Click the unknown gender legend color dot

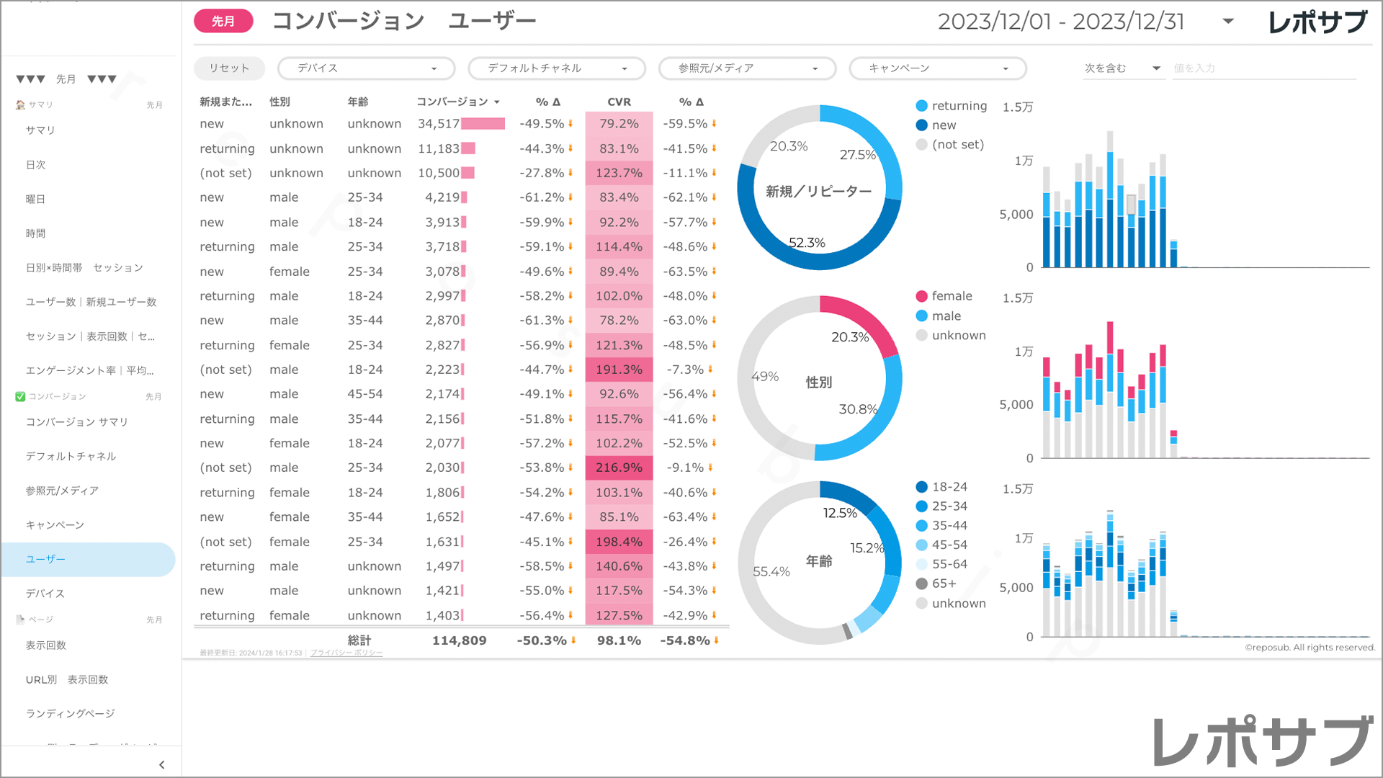pyautogui.click(x=921, y=336)
